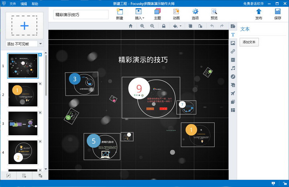Select the video icon in the side toolbar
The height and width of the screenshot is (187, 289).
click(233, 60)
